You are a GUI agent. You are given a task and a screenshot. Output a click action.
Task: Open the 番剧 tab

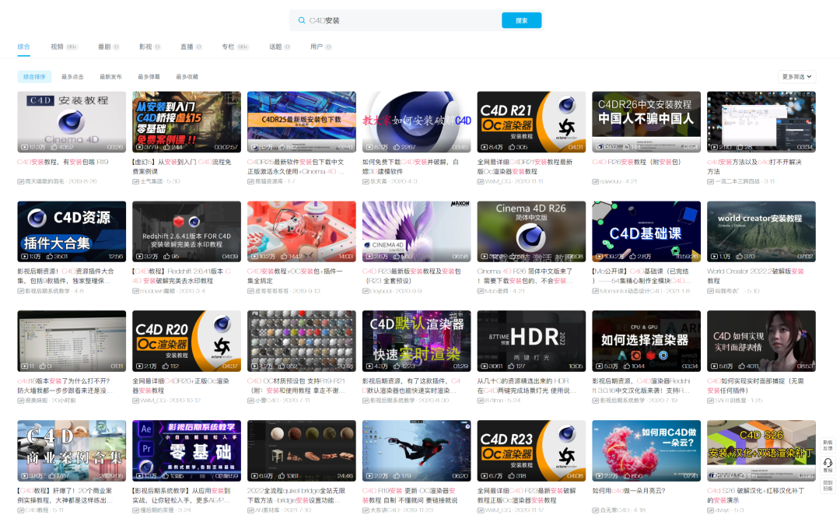pos(109,47)
